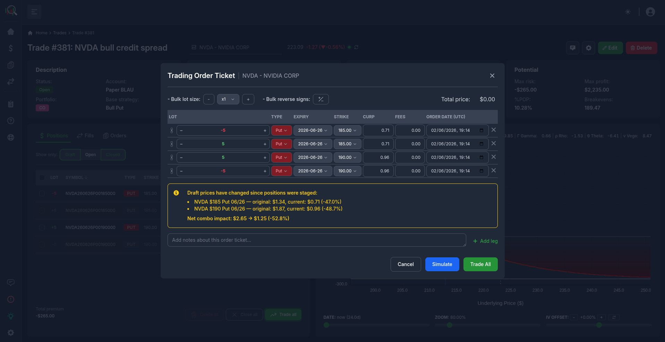Open the sidebar settings gear at bottom
Screen dimensions: 665x342
(x=11, y=333)
